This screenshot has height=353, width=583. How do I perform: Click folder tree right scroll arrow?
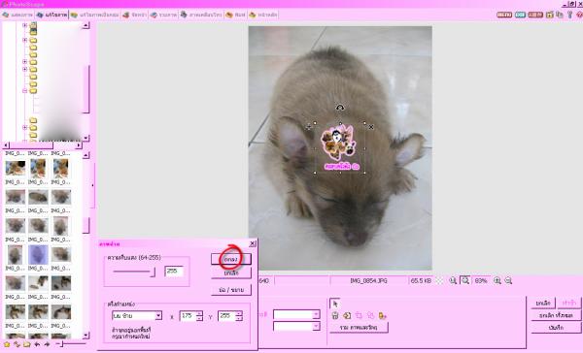79,145
